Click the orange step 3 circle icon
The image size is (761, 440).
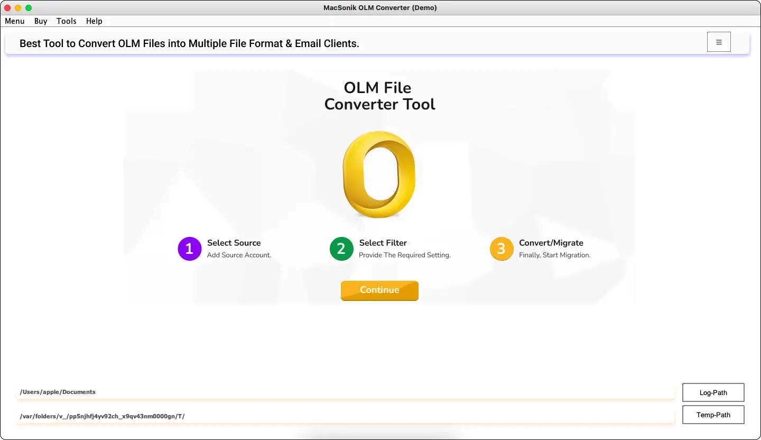[502, 249]
